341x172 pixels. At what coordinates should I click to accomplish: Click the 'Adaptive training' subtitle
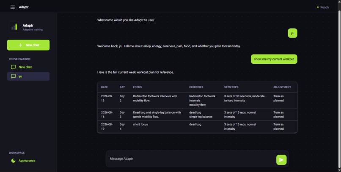[33, 30]
